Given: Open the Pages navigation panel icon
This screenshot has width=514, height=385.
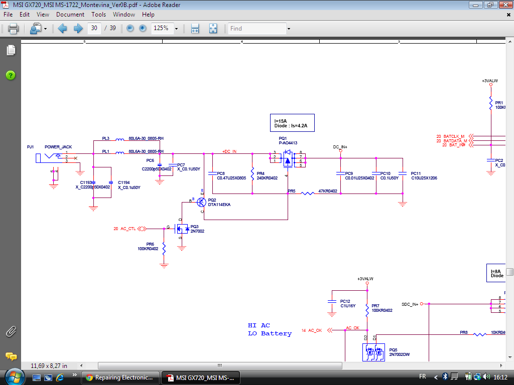Looking at the screenshot, I should pyautogui.click(x=11, y=50).
